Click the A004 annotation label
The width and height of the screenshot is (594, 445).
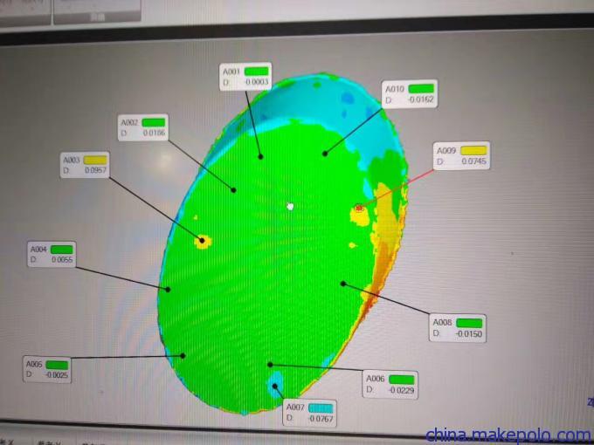click(52, 254)
